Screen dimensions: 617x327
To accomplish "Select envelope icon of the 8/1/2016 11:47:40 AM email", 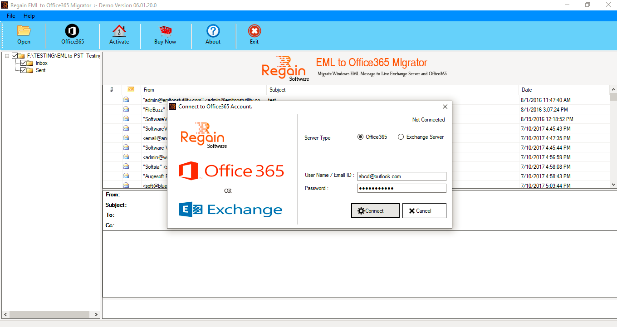I will 126,100.
